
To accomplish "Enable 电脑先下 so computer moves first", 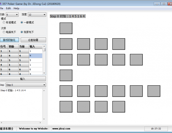I will pos(4,32).
